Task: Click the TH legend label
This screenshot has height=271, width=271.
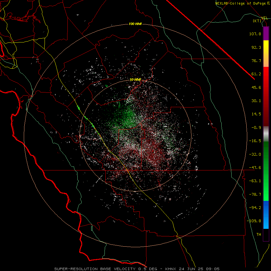Action: click(x=259, y=235)
